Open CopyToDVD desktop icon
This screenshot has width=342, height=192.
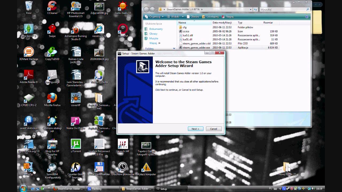pos(52,54)
